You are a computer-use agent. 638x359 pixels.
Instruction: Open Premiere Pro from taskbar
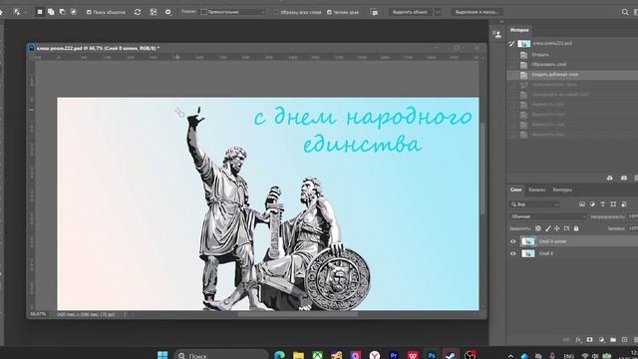pyautogui.click(x=394, y=355)
